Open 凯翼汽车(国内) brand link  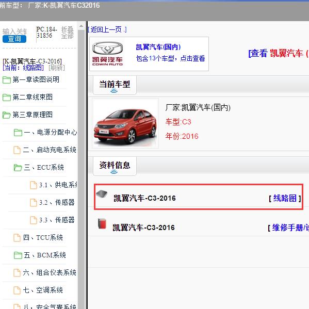tap(158, 47)
